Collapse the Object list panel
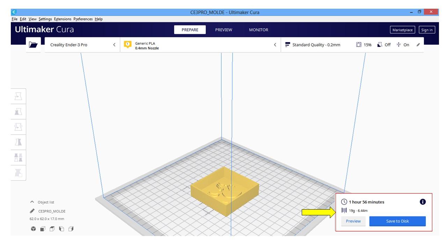The height and width of the screenshot is (251, 447). tap(32, 202)
